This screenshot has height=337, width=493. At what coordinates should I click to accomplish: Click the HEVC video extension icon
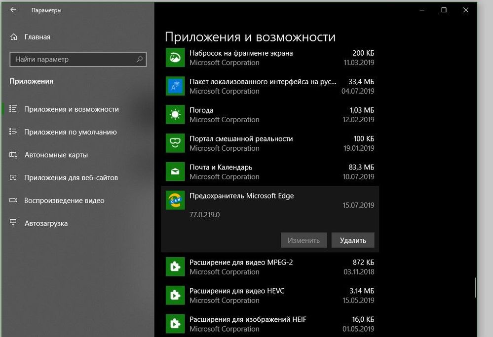coord(175,295)
